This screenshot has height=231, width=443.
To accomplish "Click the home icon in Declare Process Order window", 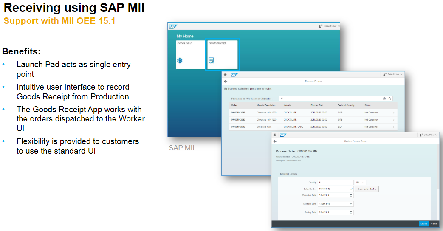I will tap(274, 135).
